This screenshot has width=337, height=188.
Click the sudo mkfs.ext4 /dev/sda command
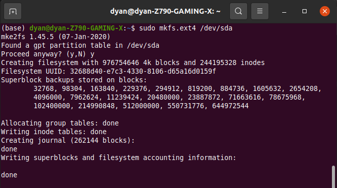[186, 28]
